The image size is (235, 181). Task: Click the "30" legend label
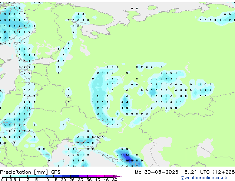(80, 180)
